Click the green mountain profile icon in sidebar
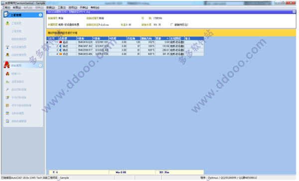 coord(7,82)
